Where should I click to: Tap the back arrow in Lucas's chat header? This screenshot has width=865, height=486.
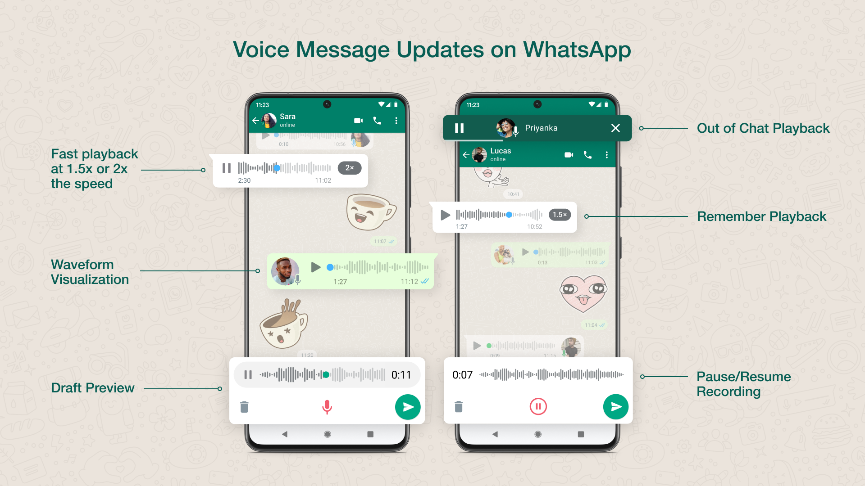(466, 155)
